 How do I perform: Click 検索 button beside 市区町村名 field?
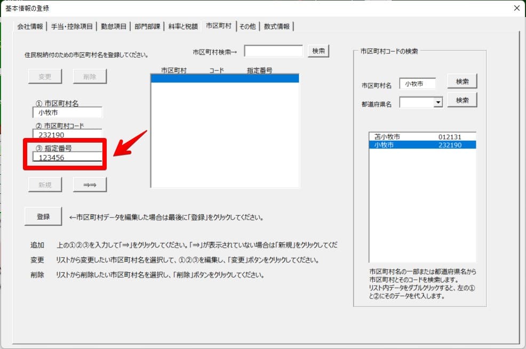coord(462,82)
